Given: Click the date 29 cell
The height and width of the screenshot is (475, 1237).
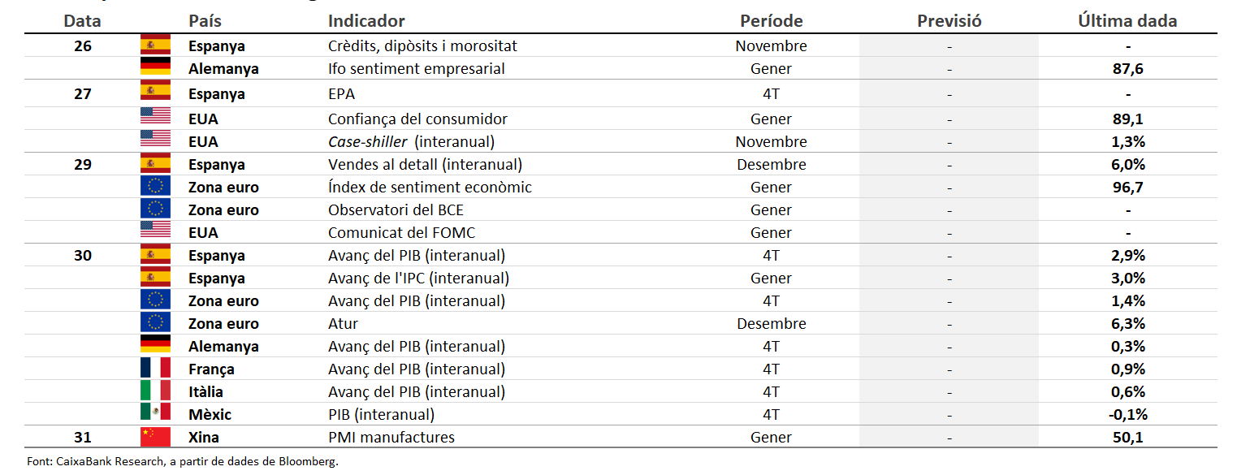Looking at the screenshot, I should [x=83, y=164].
